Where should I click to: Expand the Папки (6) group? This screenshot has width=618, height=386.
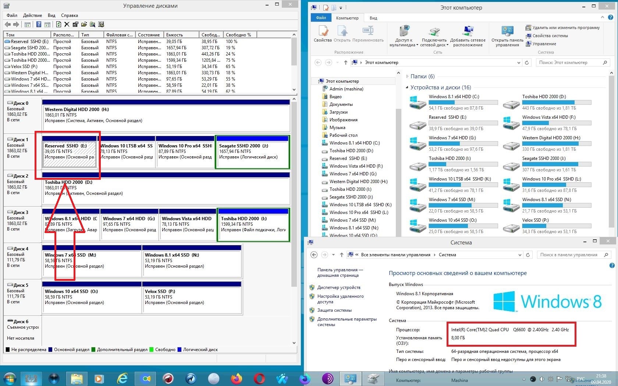click(407, 76)
